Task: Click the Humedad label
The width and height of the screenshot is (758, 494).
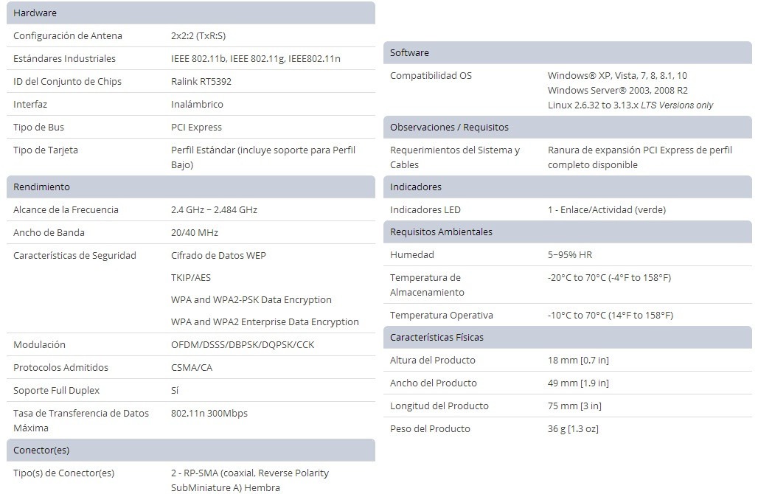Action: pyautogui.click(x=412, y=254)
